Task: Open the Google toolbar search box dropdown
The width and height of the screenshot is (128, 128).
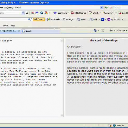Action: coord(23,13)
